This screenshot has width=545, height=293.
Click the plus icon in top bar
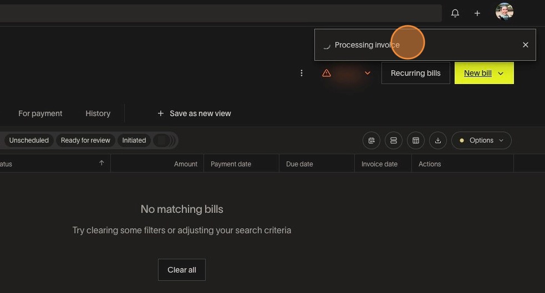477,13
